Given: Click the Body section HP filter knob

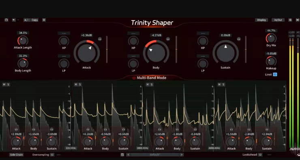Looking at the screenshot, I should [x=133, y=41].
